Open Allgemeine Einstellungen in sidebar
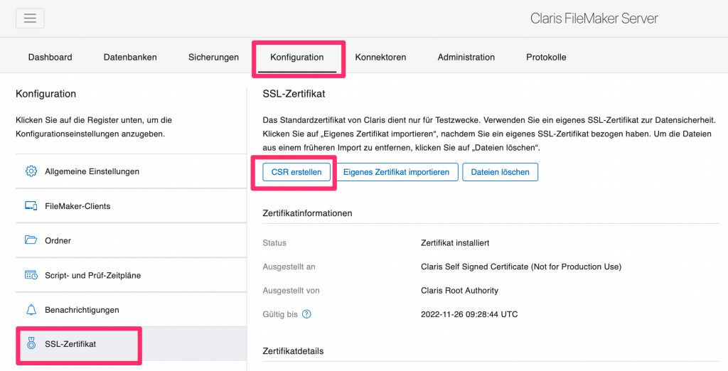The height and width of the screenshot is (371, 728). 131,171
